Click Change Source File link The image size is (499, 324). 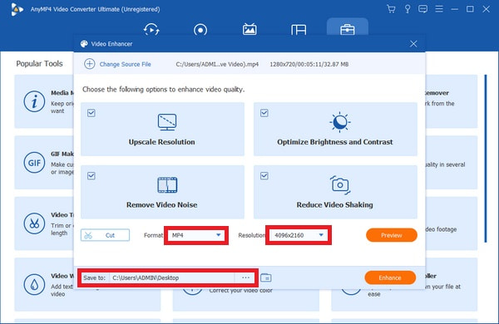coord(125,64)
